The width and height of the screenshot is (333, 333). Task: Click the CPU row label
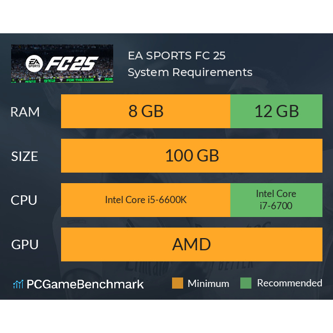click(x=24, y=200)
